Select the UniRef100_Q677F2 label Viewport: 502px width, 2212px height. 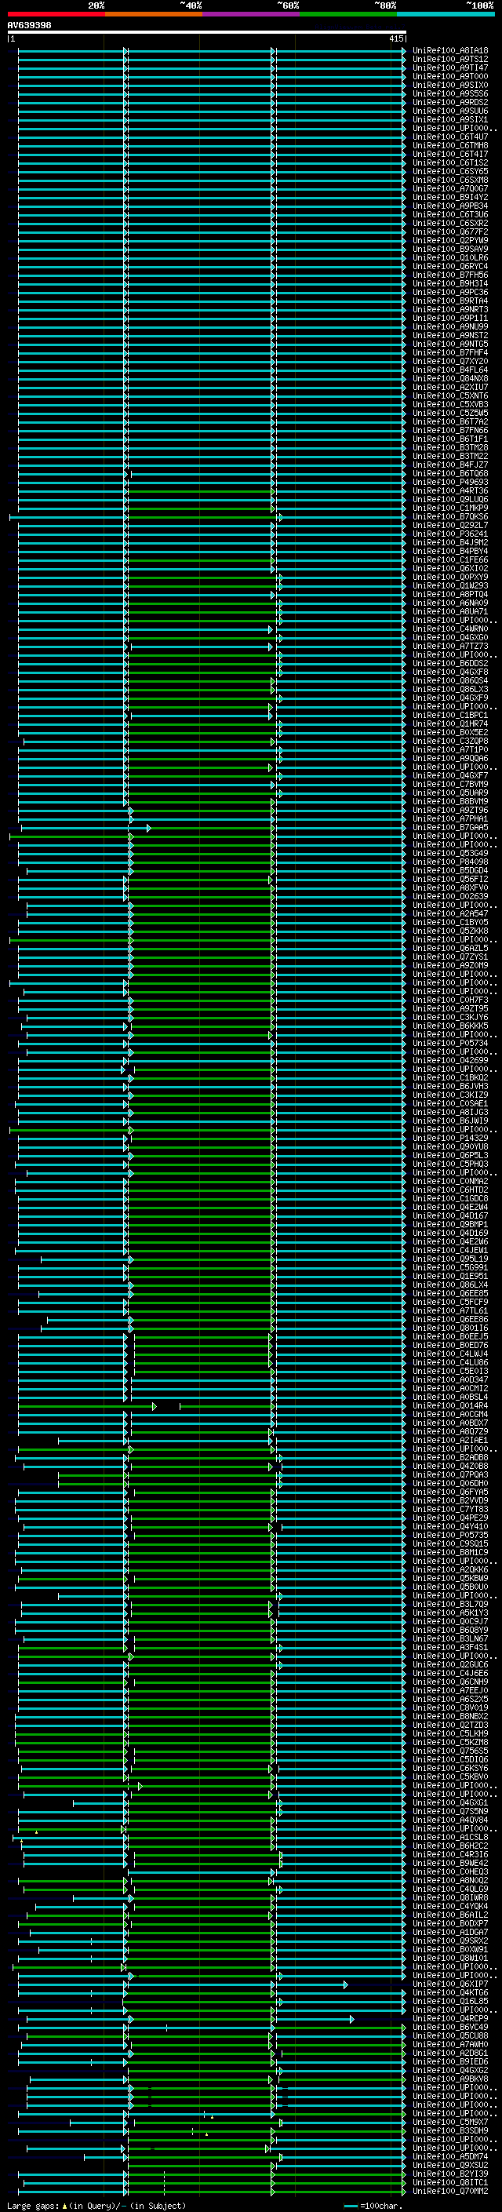tap(450, 231)
